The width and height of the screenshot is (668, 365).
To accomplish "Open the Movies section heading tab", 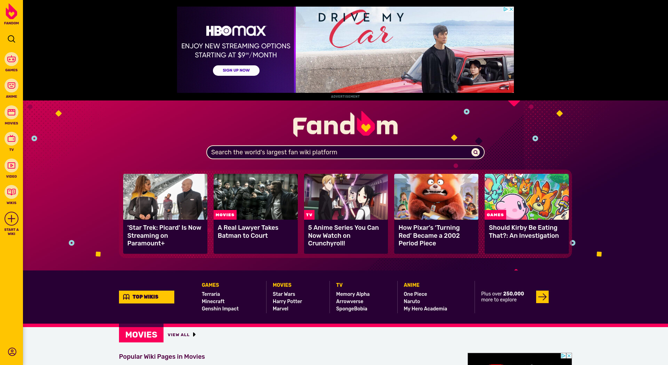I will (x=141, y=334).
